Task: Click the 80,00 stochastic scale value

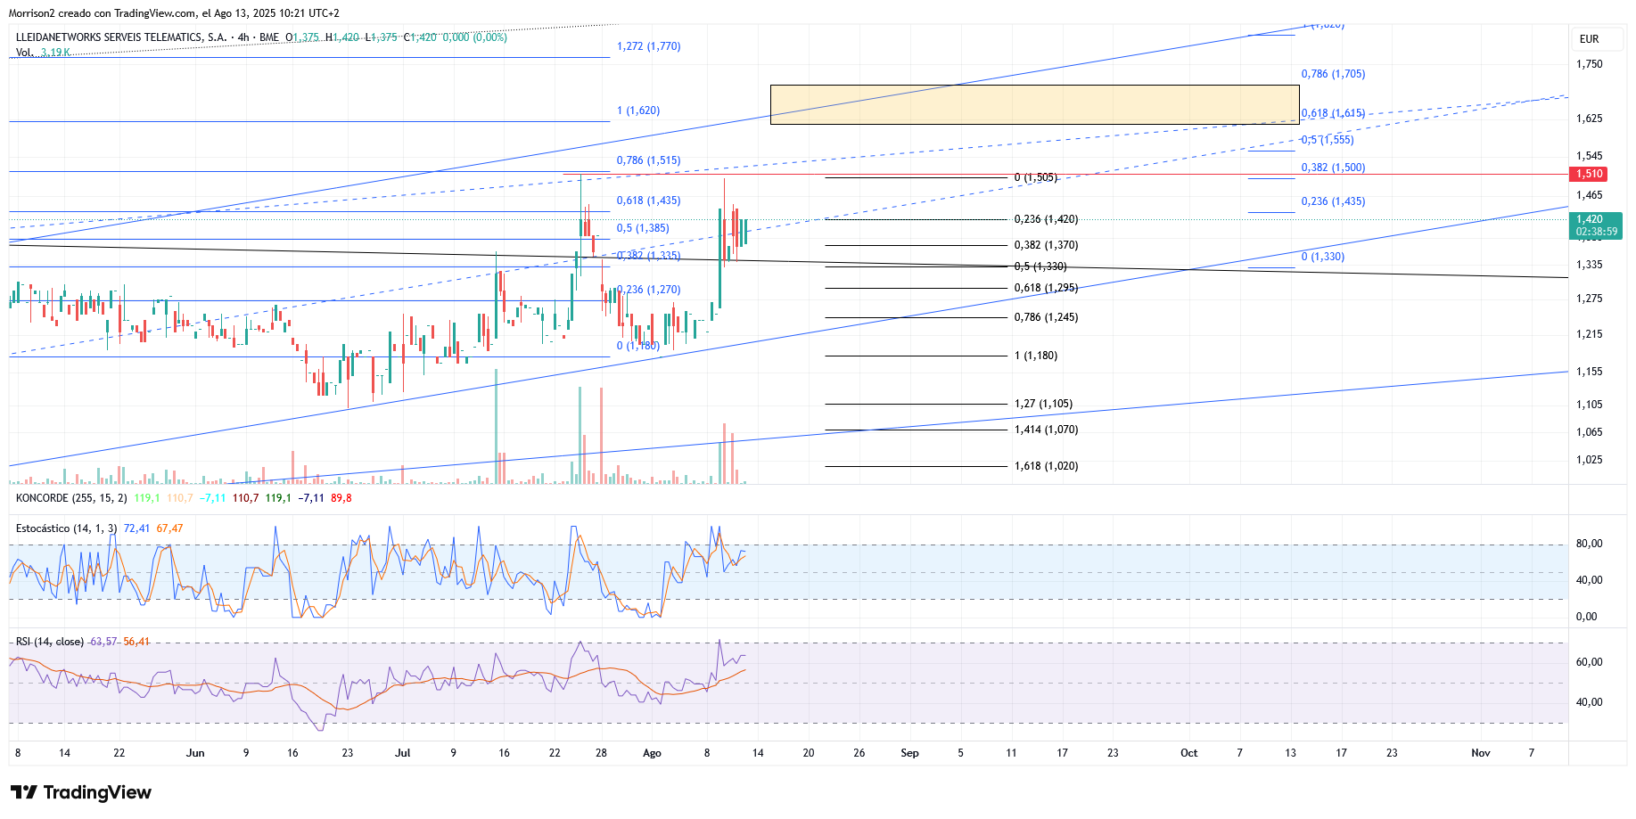Action: point(1590,544)
